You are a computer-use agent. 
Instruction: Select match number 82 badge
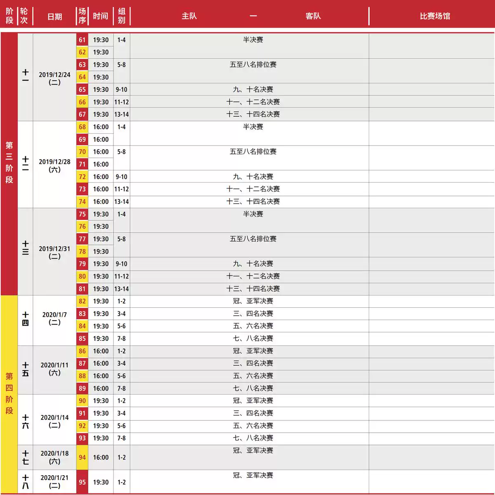(82, 301)
